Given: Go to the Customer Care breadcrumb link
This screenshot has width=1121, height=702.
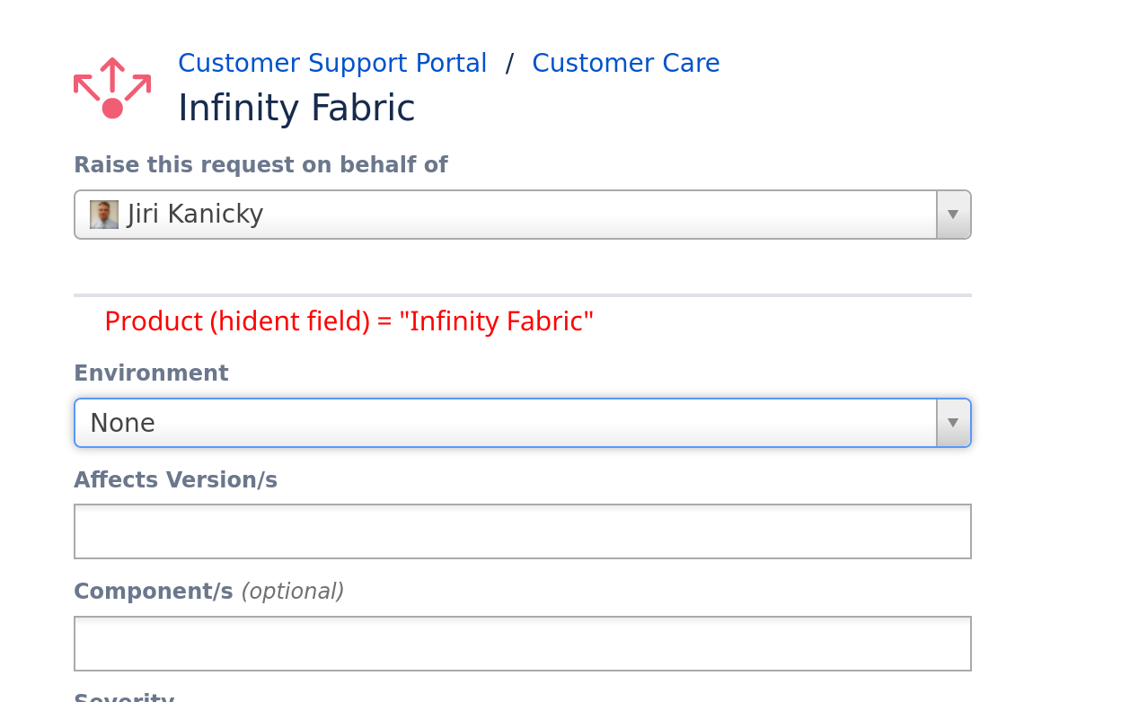Looking at the screenshot, I should coord(626,63).
